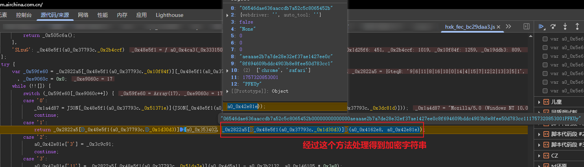Switch to the 控制台 tab

point(24,15)
